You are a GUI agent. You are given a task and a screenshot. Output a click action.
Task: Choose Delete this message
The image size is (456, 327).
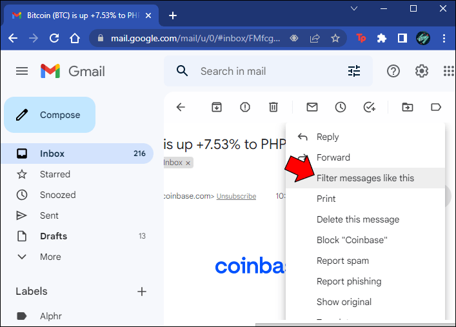pos(365,219)
